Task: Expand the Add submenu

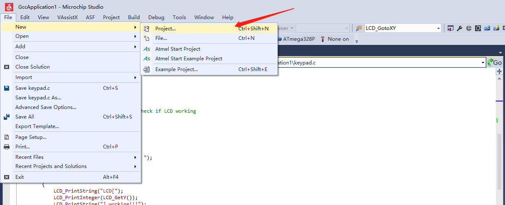Action: coord(71,46)
